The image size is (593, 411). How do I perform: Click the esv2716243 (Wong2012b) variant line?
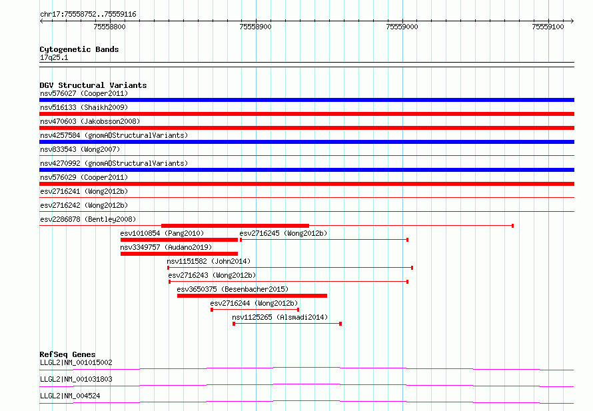289,282
